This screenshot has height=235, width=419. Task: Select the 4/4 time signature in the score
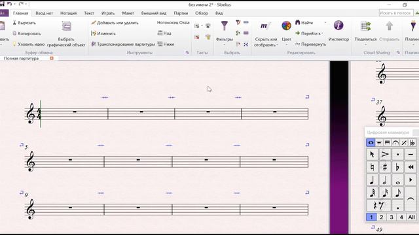coord(39,114)
